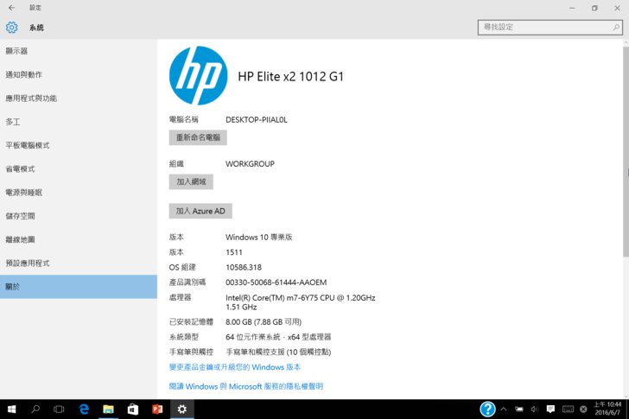The image size is (629, 419).
Task: Click the circled X tray icon
Action: tap(584, 409)
